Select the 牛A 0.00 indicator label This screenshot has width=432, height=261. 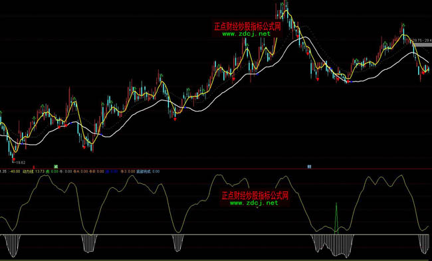click(x=80, y=171)
